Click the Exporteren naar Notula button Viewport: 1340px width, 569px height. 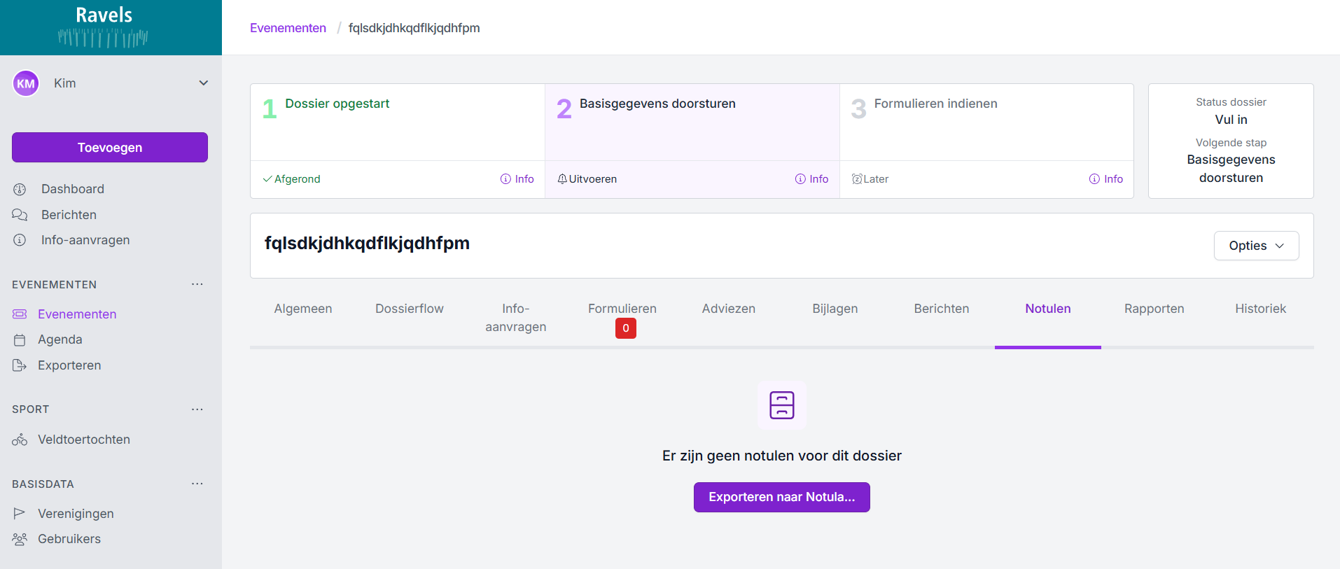coord(781,497)
